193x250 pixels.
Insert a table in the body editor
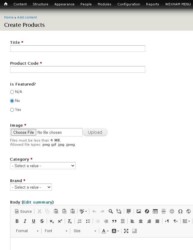click(155, 211)
